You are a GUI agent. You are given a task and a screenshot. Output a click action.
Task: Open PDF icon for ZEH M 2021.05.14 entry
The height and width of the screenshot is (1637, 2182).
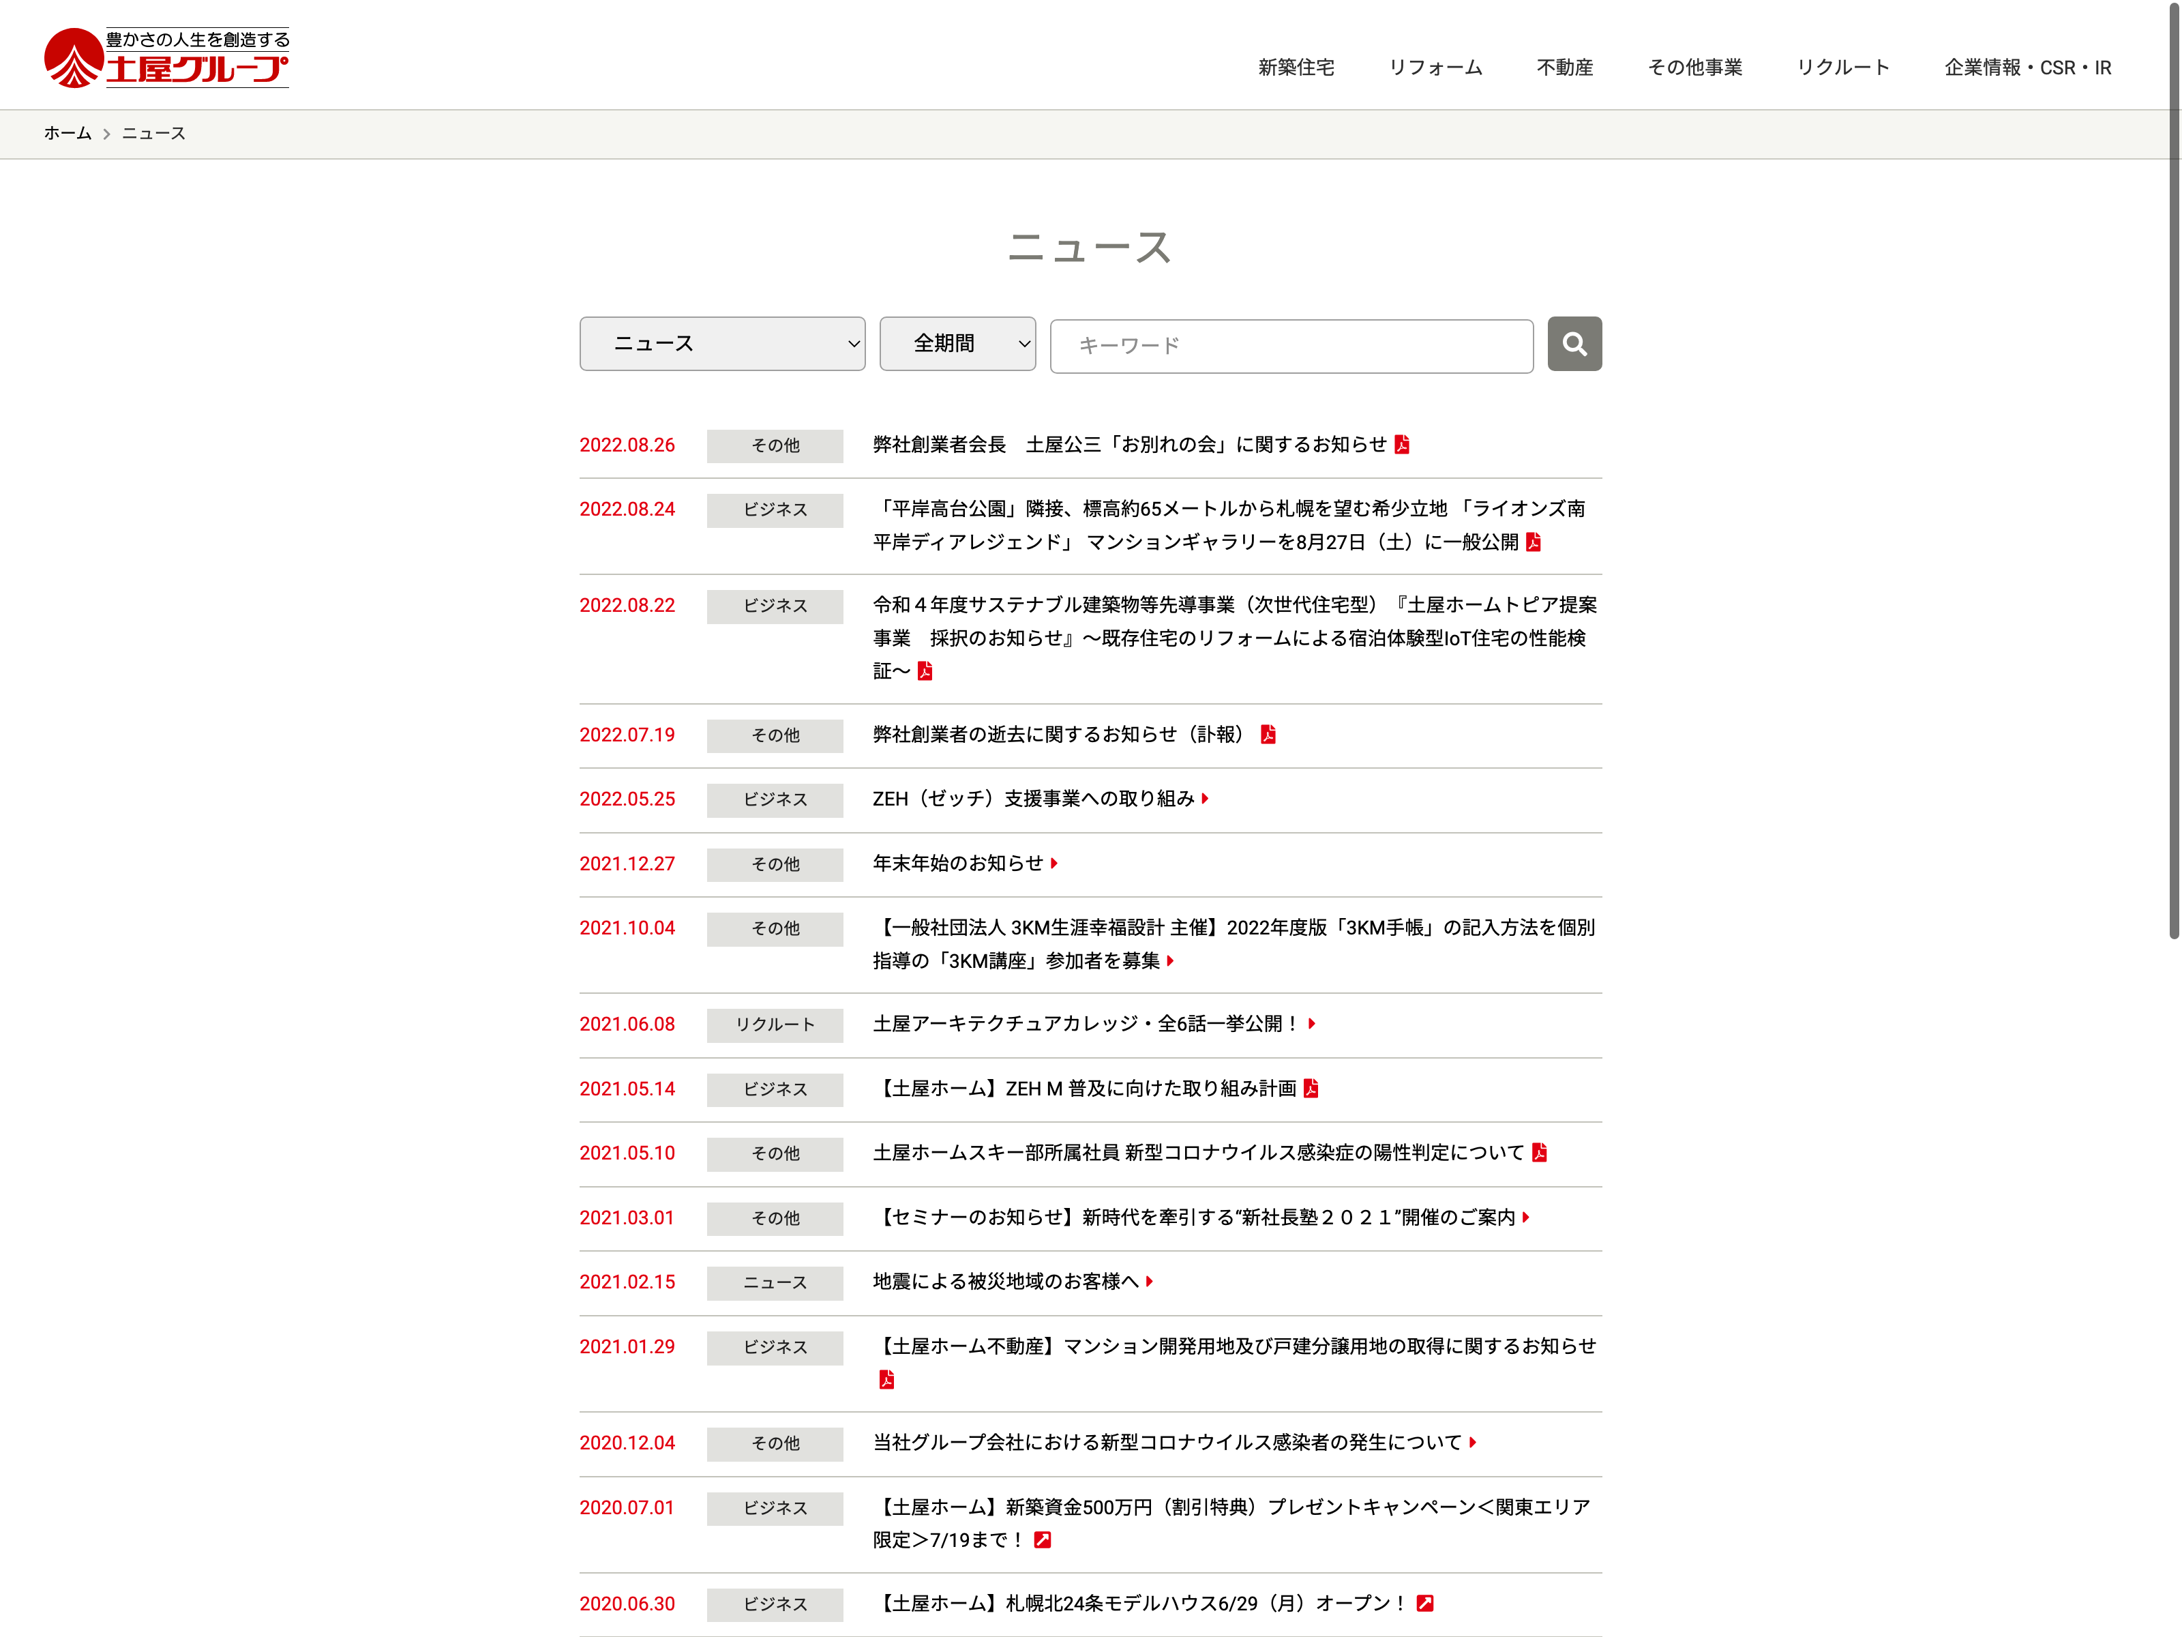pyautogui.click(x=1310, y=1089)
